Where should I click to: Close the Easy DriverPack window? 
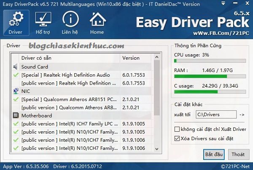point(248,3)
